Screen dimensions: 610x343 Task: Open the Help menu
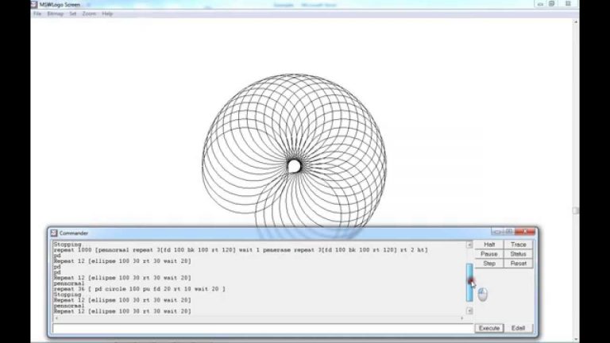tap(107, 13)
